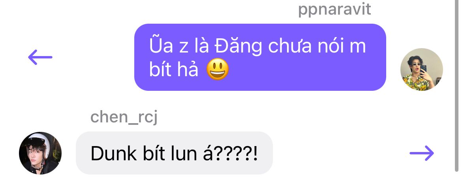The width and height of the screenshot is (462, 182).
Task: Click the word "Đăng" in purple bubble
Action: click(238, 47)
